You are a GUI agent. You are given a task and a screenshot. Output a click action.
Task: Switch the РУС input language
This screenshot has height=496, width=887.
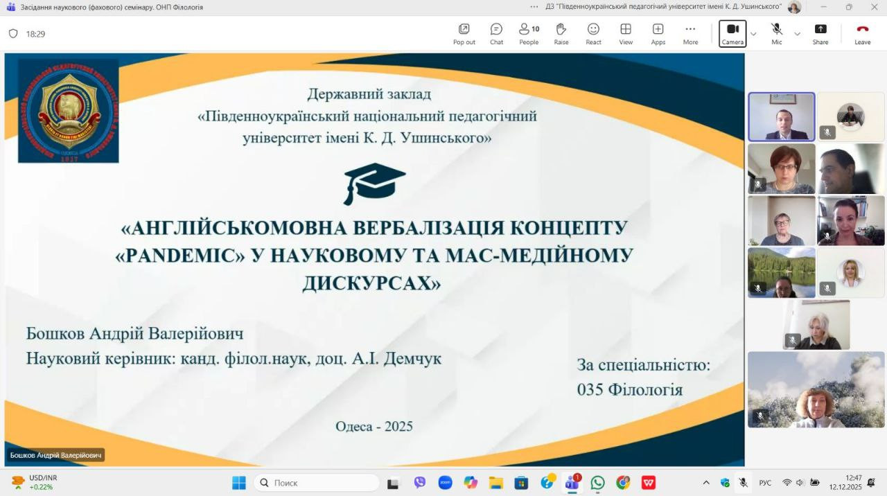coord(765,483)
